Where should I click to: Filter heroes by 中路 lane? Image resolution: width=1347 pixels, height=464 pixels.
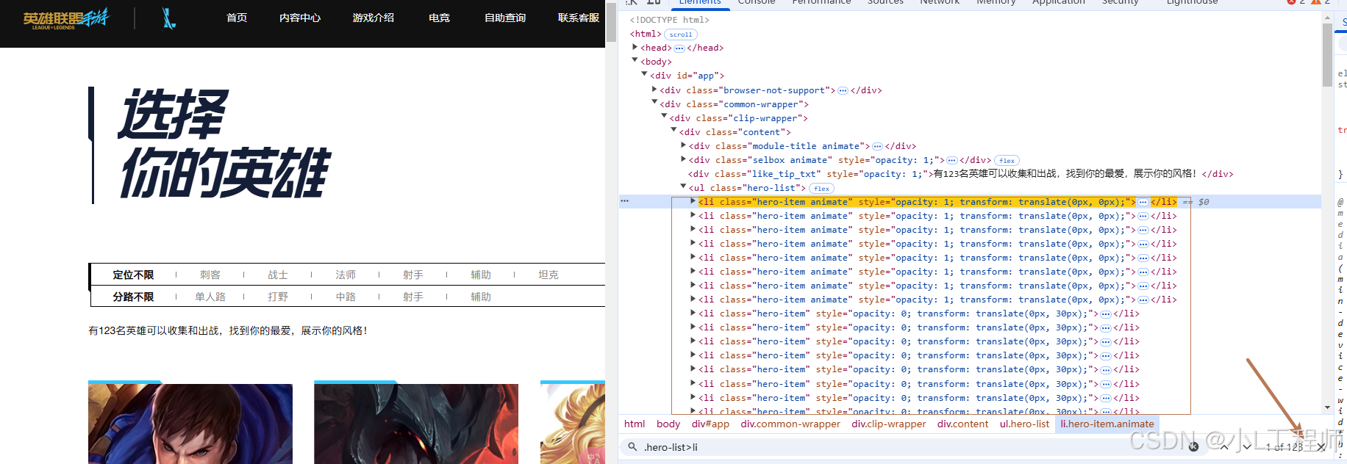(346, 297)
